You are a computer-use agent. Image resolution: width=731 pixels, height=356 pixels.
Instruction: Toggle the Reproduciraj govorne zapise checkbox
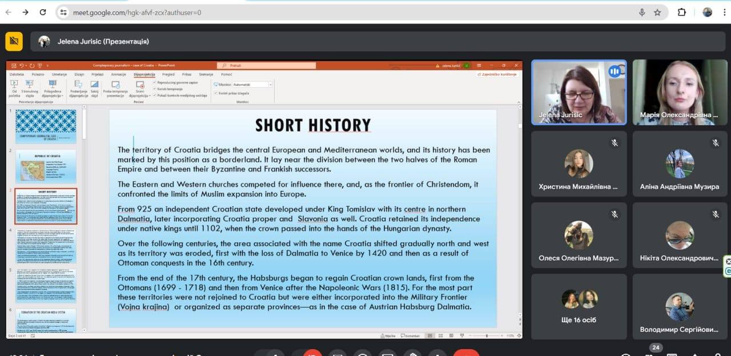pos(154,82)
